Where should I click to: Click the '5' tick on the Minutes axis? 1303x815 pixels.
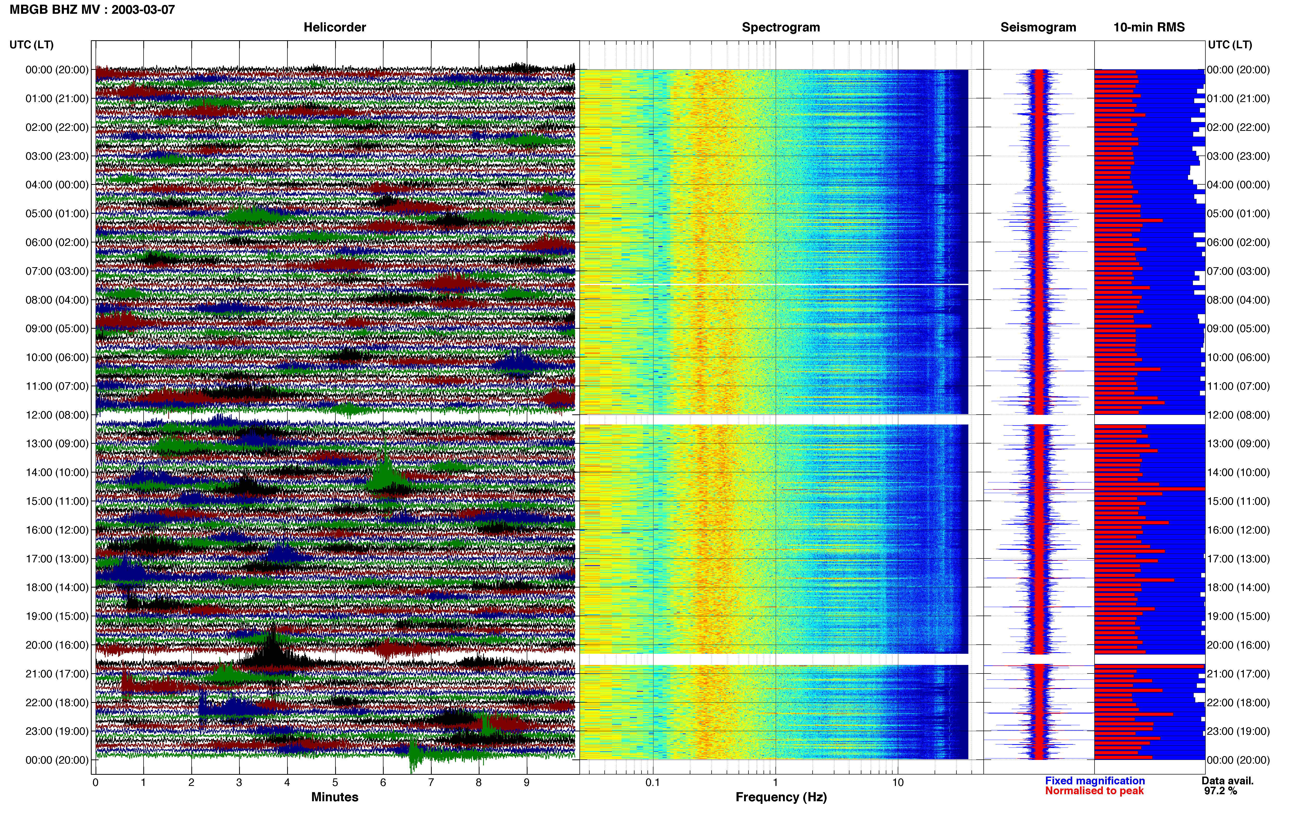(335, 783)
